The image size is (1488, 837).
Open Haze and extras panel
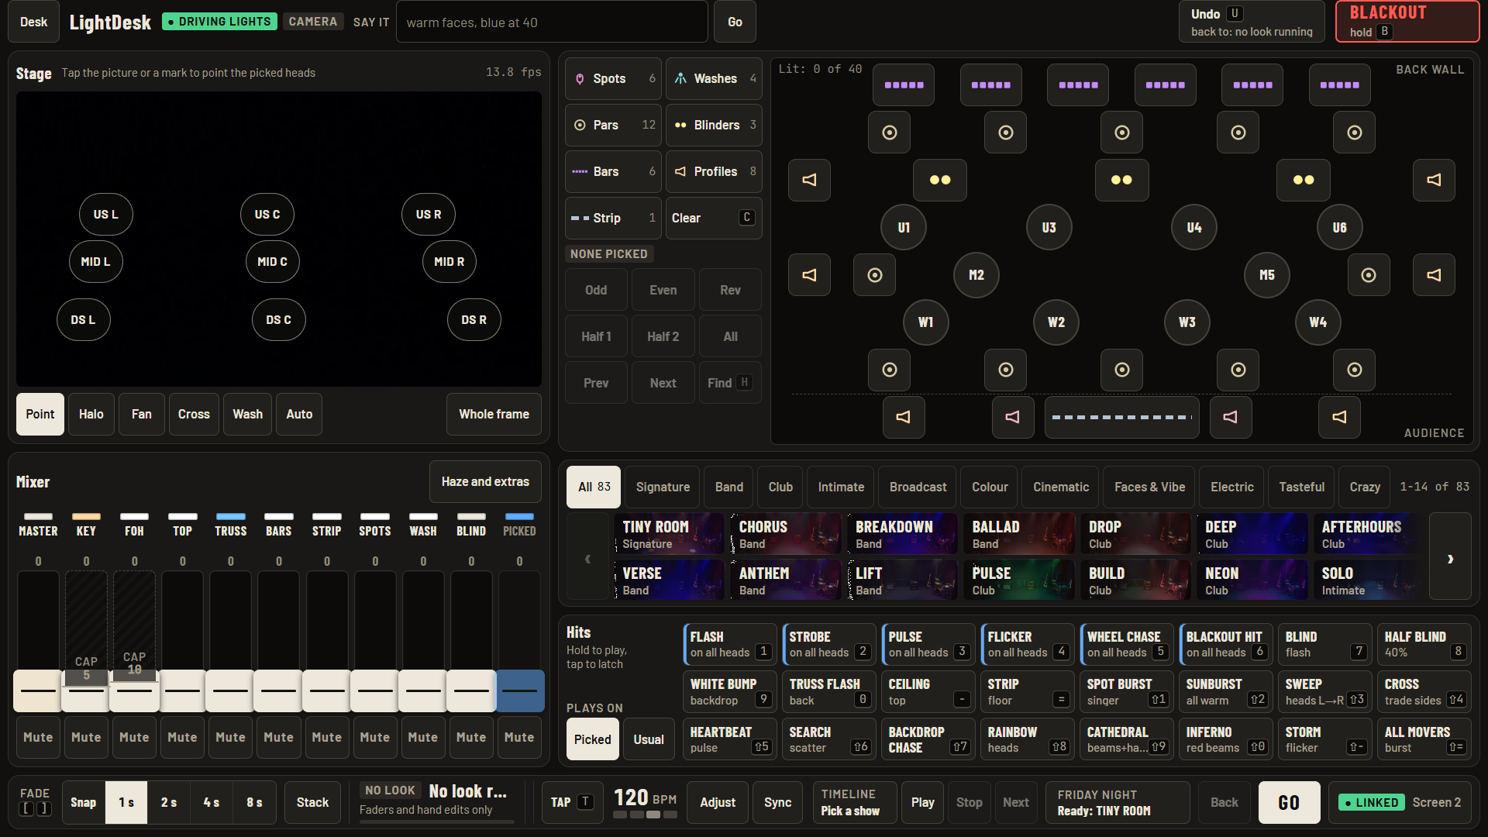pos(485,481)
